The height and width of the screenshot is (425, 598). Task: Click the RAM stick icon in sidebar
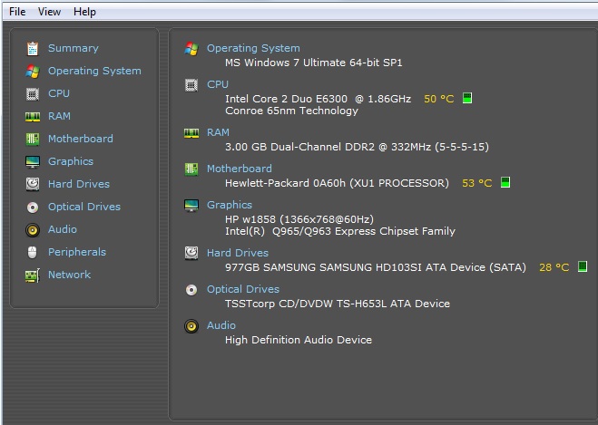(33, 117)
